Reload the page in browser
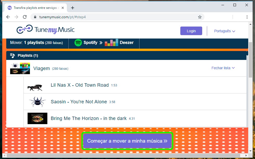This screenshot has width=255, height=159. click(x=25, y=17)
